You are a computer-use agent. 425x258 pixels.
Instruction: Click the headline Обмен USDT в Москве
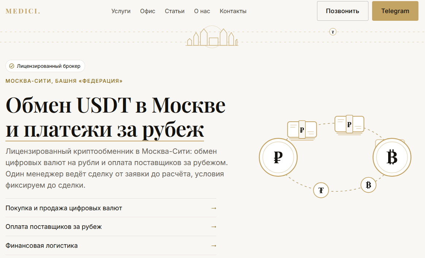point(116,105)
